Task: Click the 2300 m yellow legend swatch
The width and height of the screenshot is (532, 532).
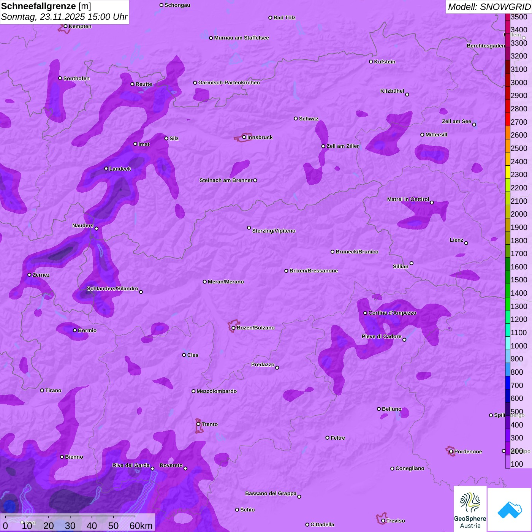Action: 508,172
